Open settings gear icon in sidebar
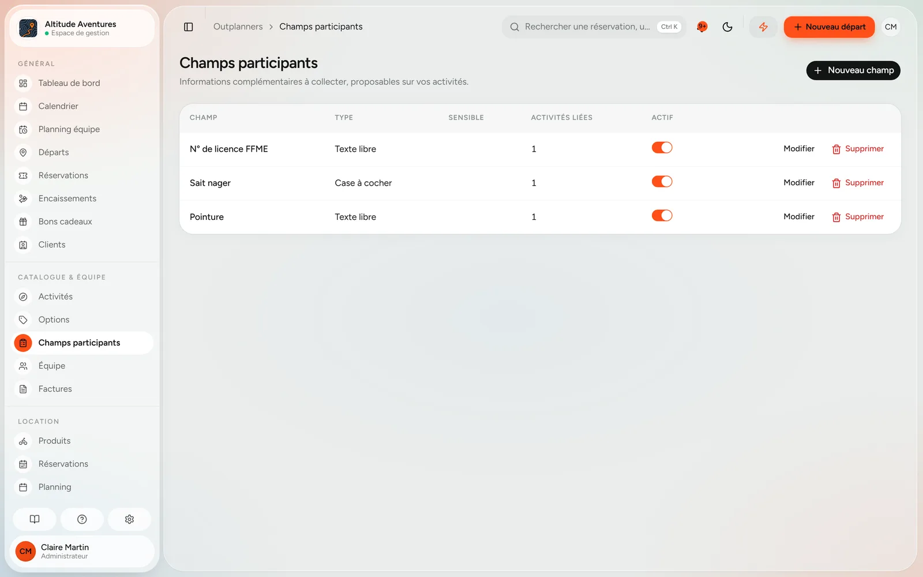Screen dimensions: 923x577 [129, 519]
